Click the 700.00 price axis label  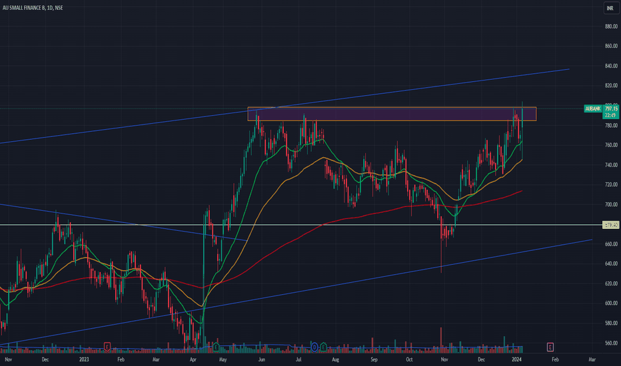(x=611, y=204)
